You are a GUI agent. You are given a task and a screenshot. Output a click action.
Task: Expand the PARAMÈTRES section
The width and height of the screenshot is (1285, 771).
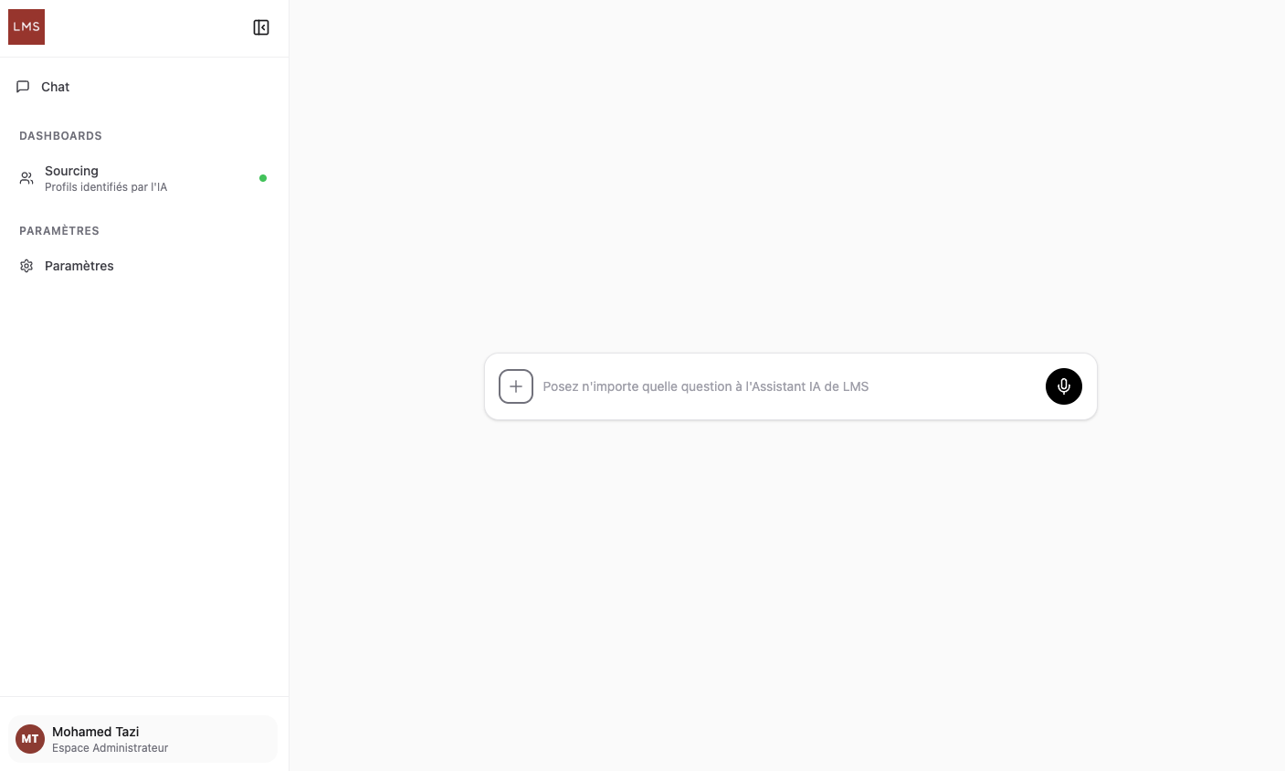59,230
